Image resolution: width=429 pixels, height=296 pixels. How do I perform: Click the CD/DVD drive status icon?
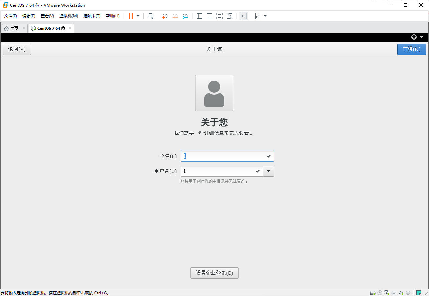(x=380, y=293)
